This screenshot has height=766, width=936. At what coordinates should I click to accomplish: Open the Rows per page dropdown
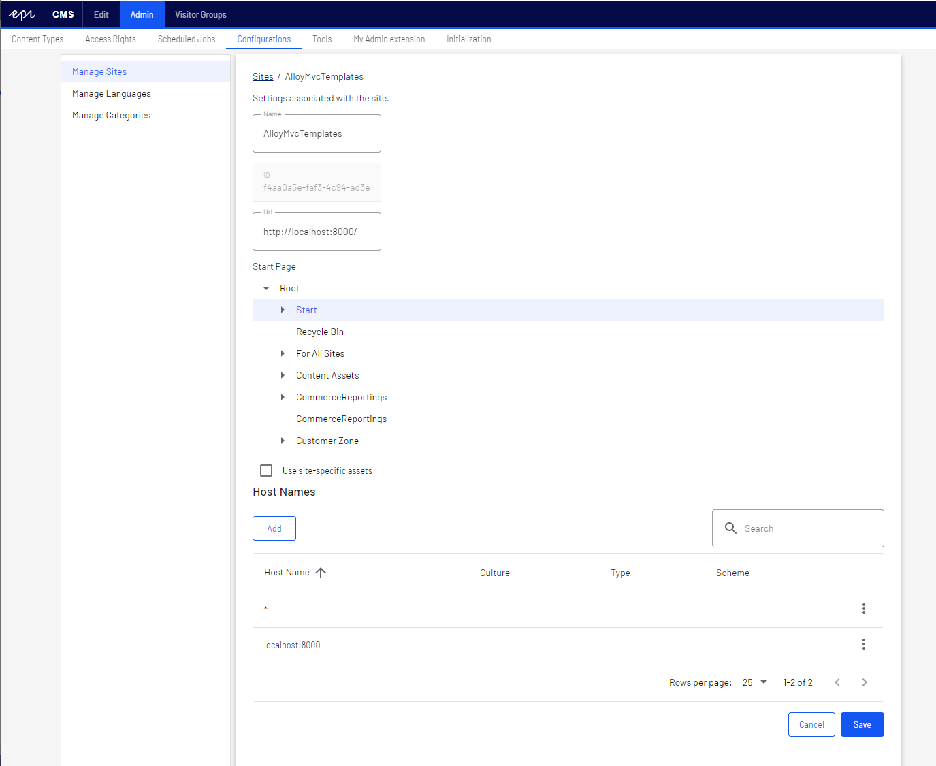tap(755, 682)
